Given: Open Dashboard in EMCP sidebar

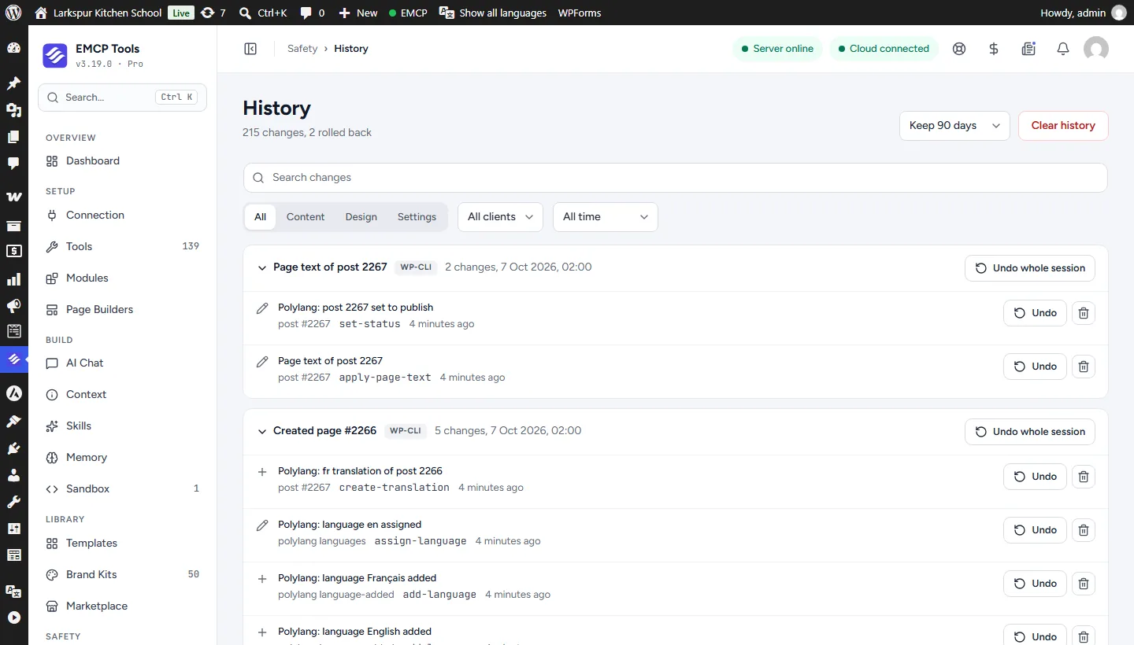Looking at the screenshot, I should click(122, 161).
